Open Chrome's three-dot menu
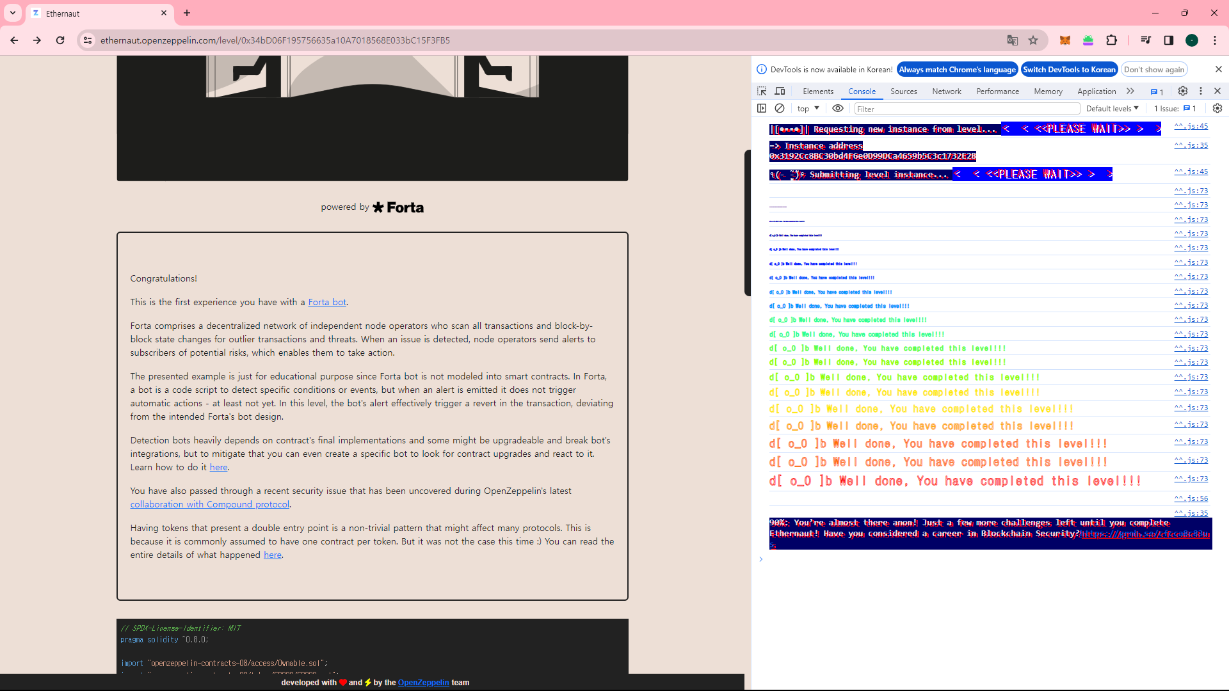 point(1215,40)
